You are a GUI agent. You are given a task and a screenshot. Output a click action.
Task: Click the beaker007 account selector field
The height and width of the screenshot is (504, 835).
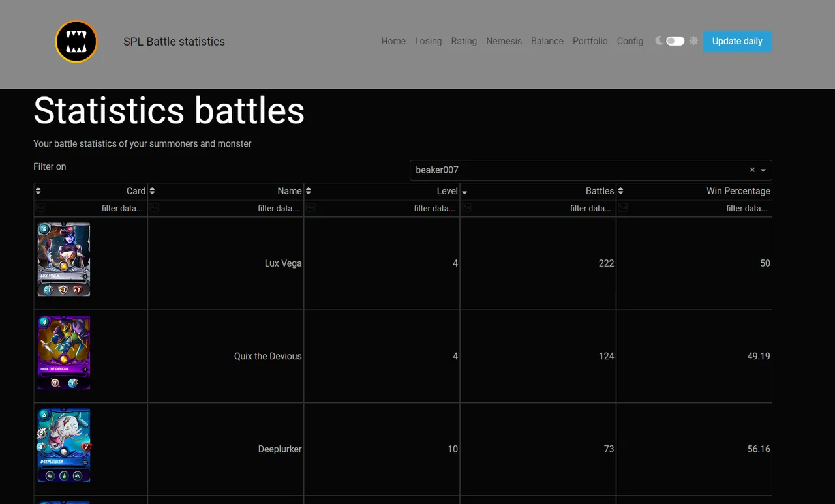coord(590,170)
